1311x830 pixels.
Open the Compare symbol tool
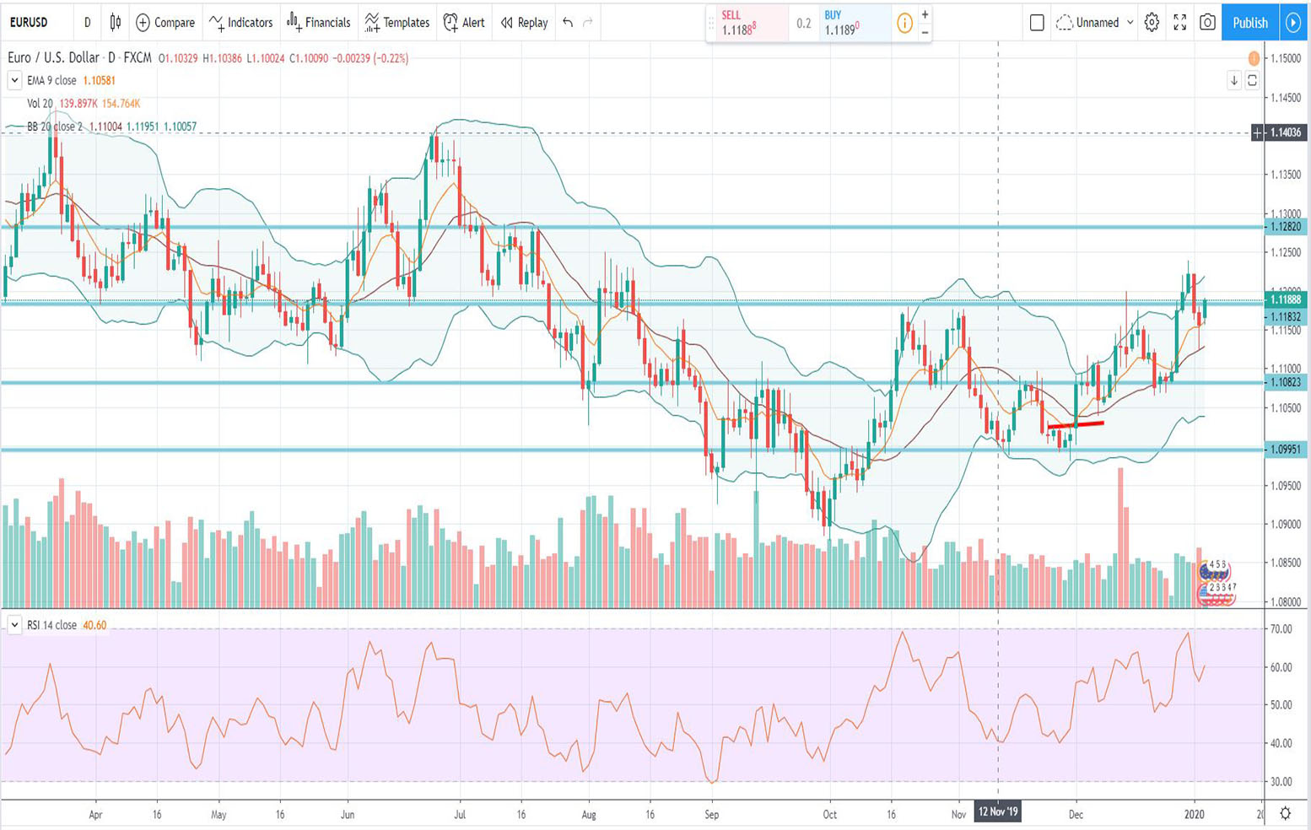click(165, 23)
